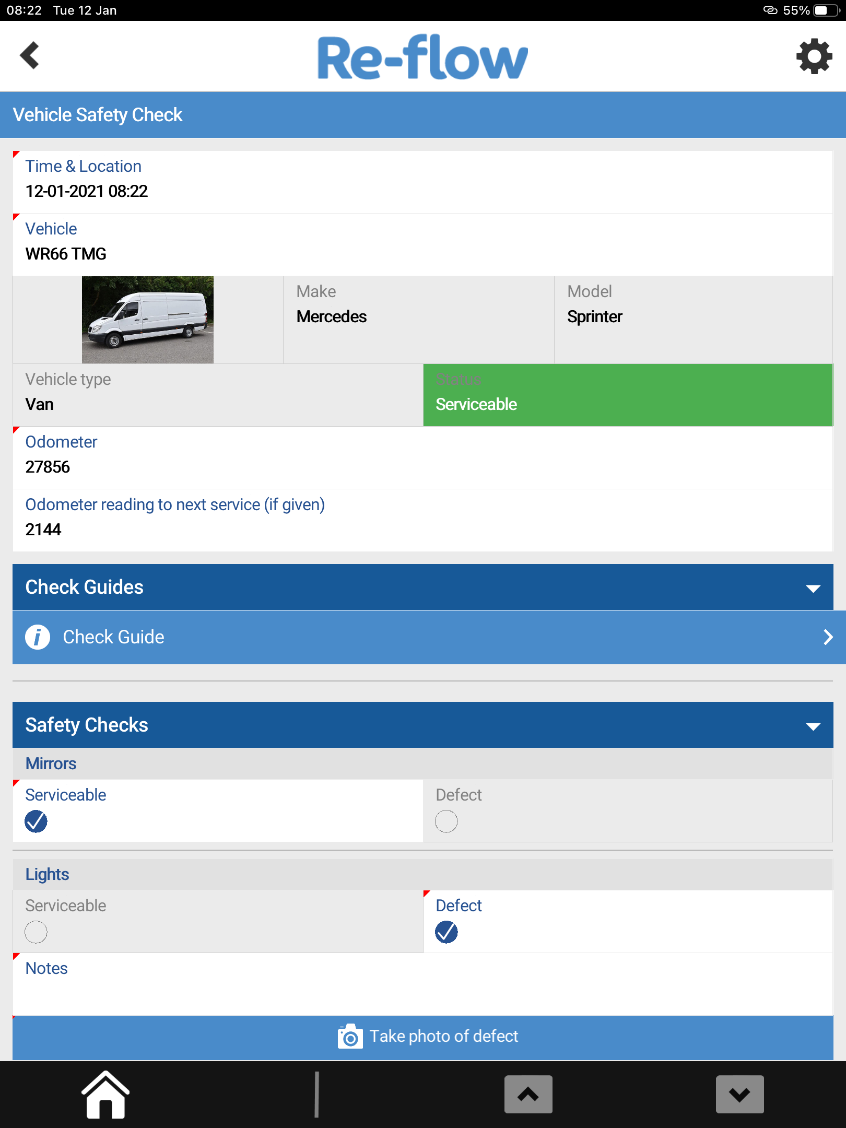Tap the Check Guide info icon
Image resolution: width=846 pixels, height=1128 pixels.
tap(38, 637)
